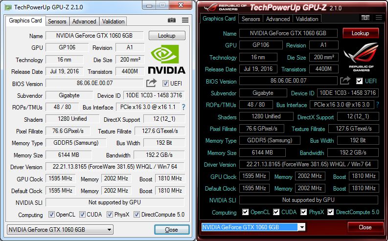Toggle the UEFI checkbox in ROG window
This screenshot has height=241, width=388.
pos(359,81)
